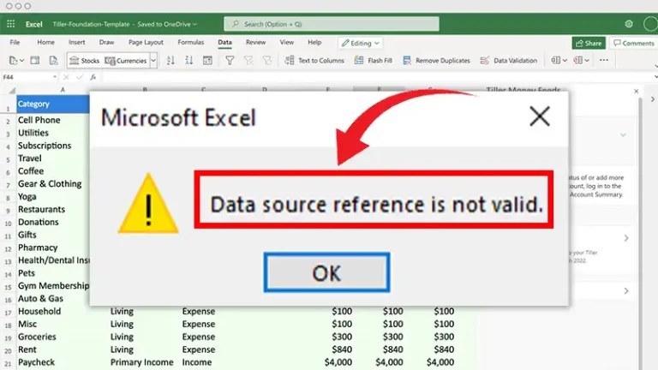This screenshot has height=370, width=658.
Task: Click the formula bar cancel X
Action: 66,77
